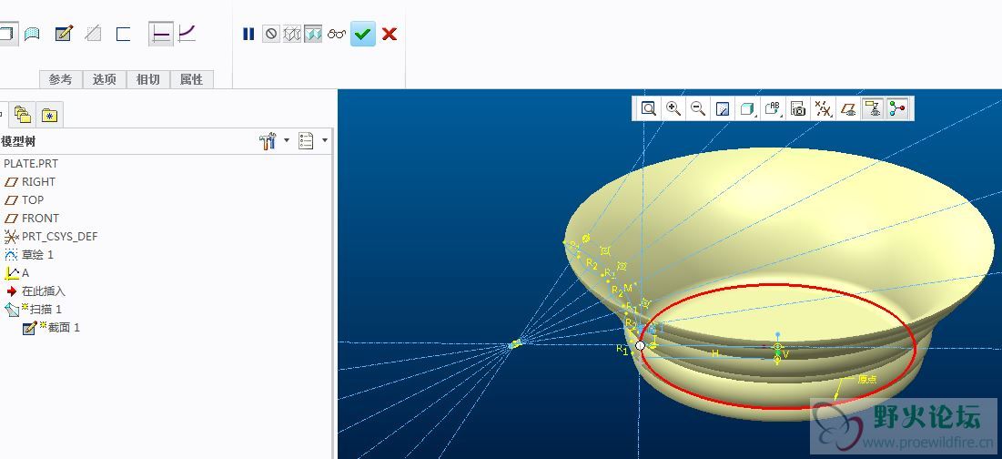The width and height of the screenshot is (1002, 459).
Task: Cancel the feature with the red X
Action: click(390, 34)
